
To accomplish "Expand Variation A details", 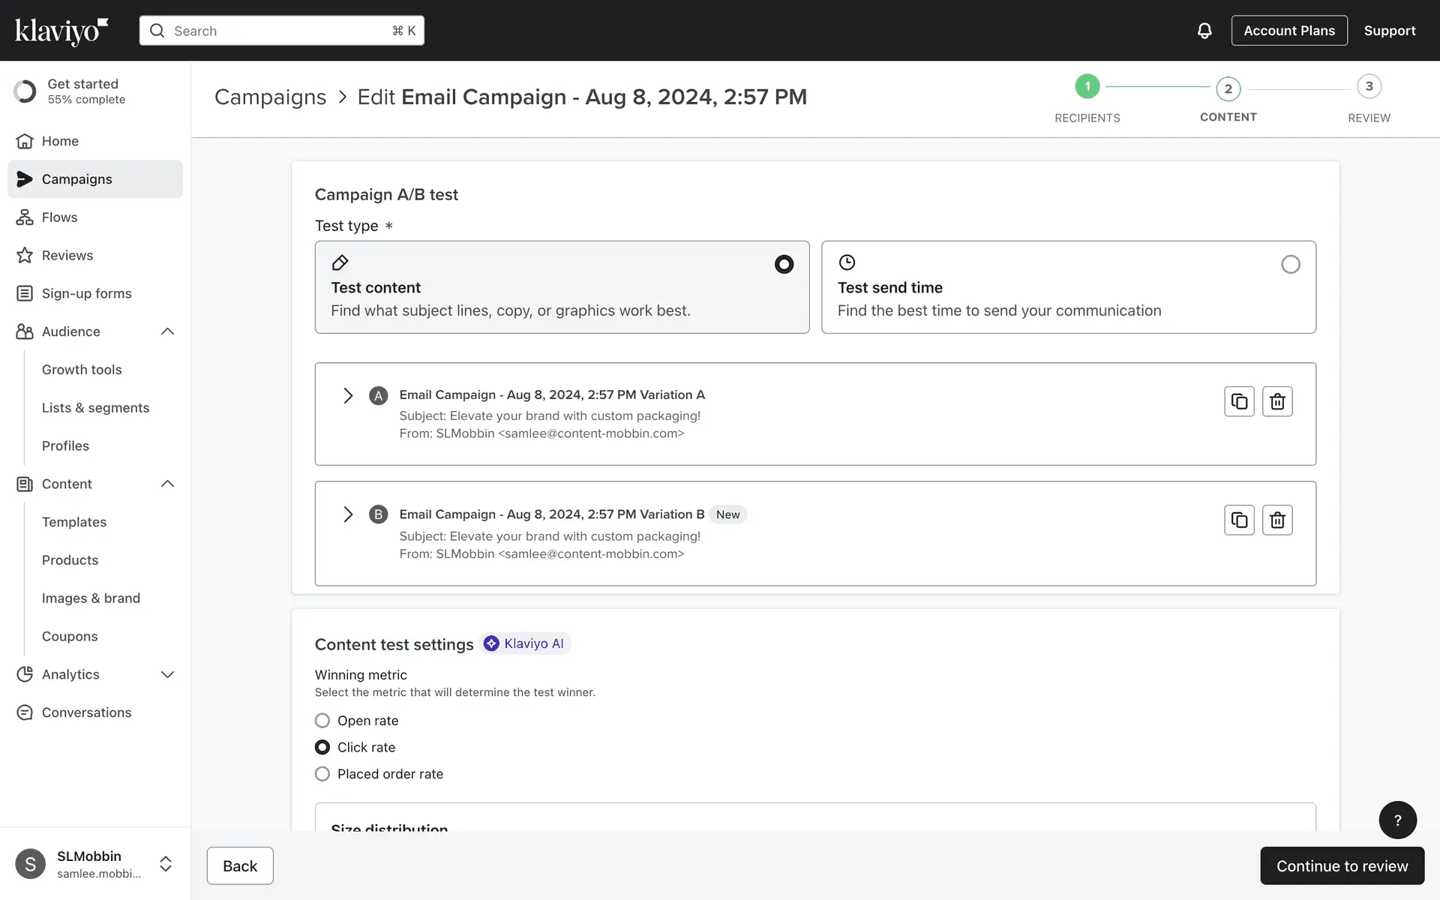I will 348,395.
